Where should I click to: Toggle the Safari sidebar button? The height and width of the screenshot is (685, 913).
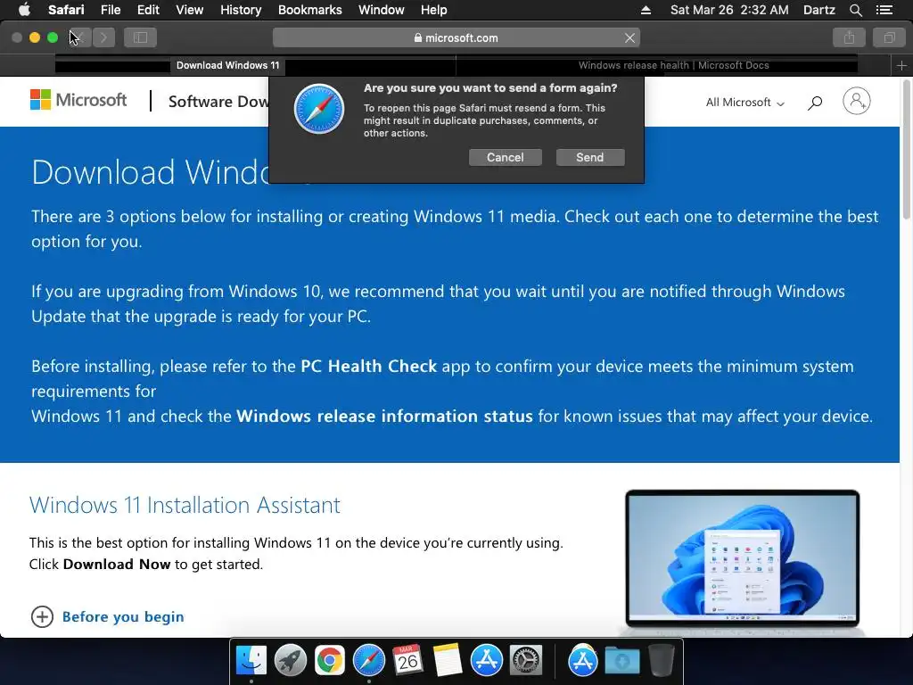pyautogui.click(x=140, y=37)
